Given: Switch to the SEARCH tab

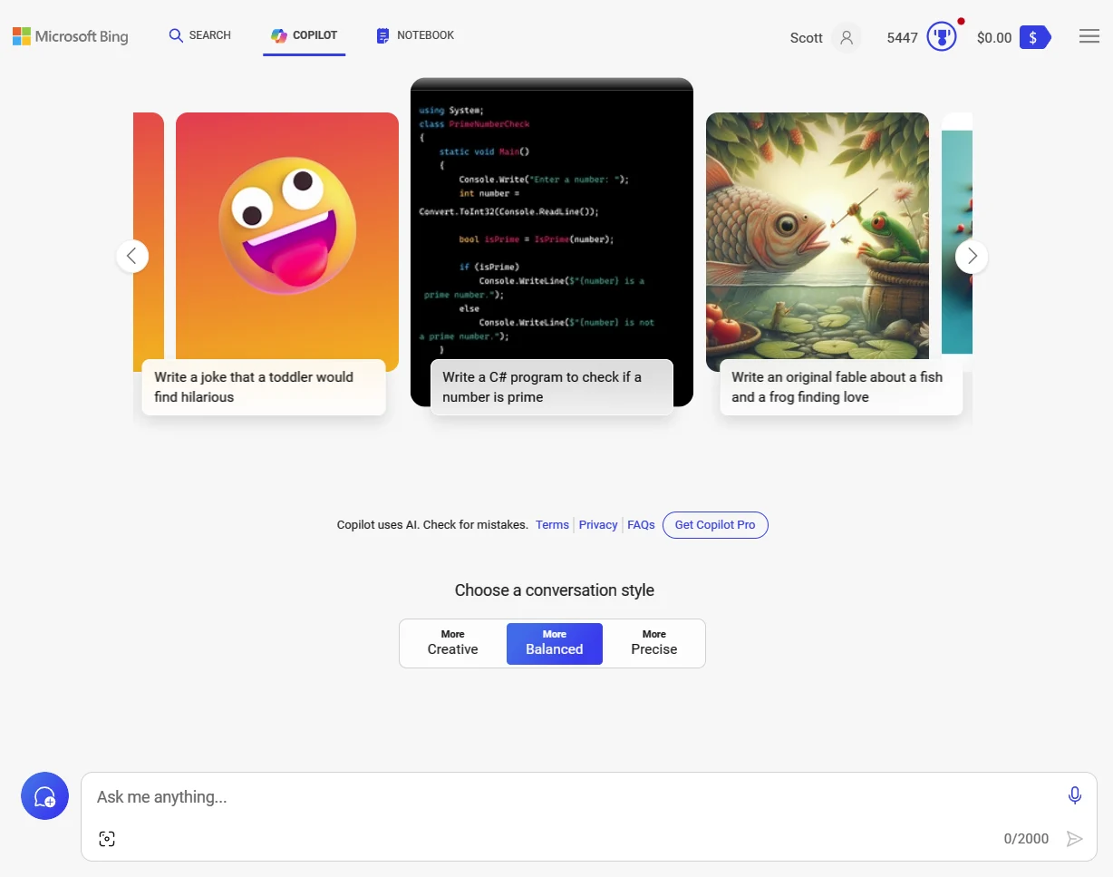Looking at the screenshot, I should pyautogui.click(x=199, y=35).
